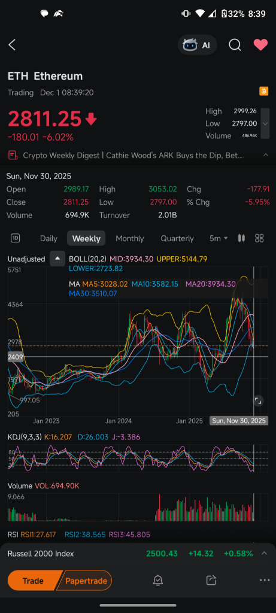Select the Quarterly chart tab
The width and height of the screenshot is (276, 613).
(x=177, y=238)
